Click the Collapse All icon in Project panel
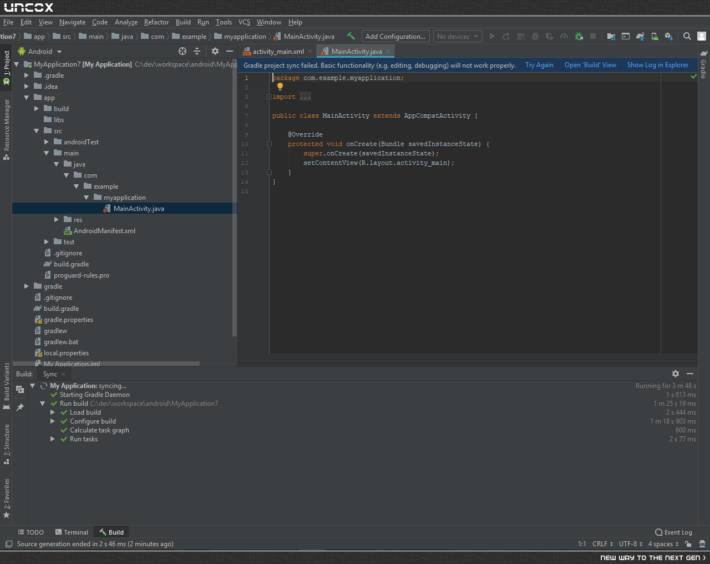Image resolution: width=710 pixels, height=564 pixels. [197, 51]
